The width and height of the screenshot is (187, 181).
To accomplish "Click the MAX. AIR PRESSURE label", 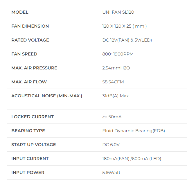I will pyautogui.click(x=34, y=68).
